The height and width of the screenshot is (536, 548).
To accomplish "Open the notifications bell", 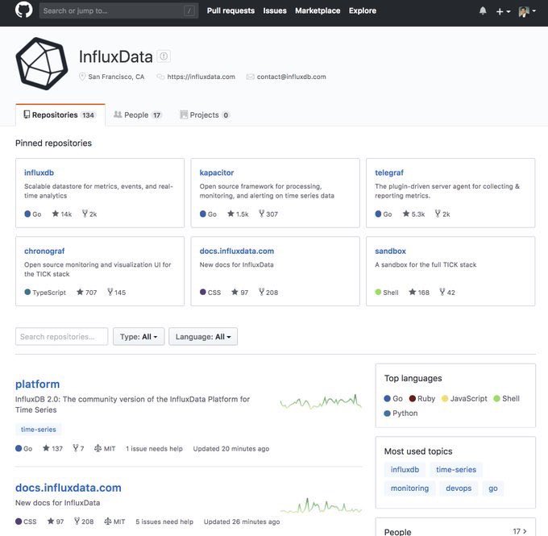I will pos(483,10).
